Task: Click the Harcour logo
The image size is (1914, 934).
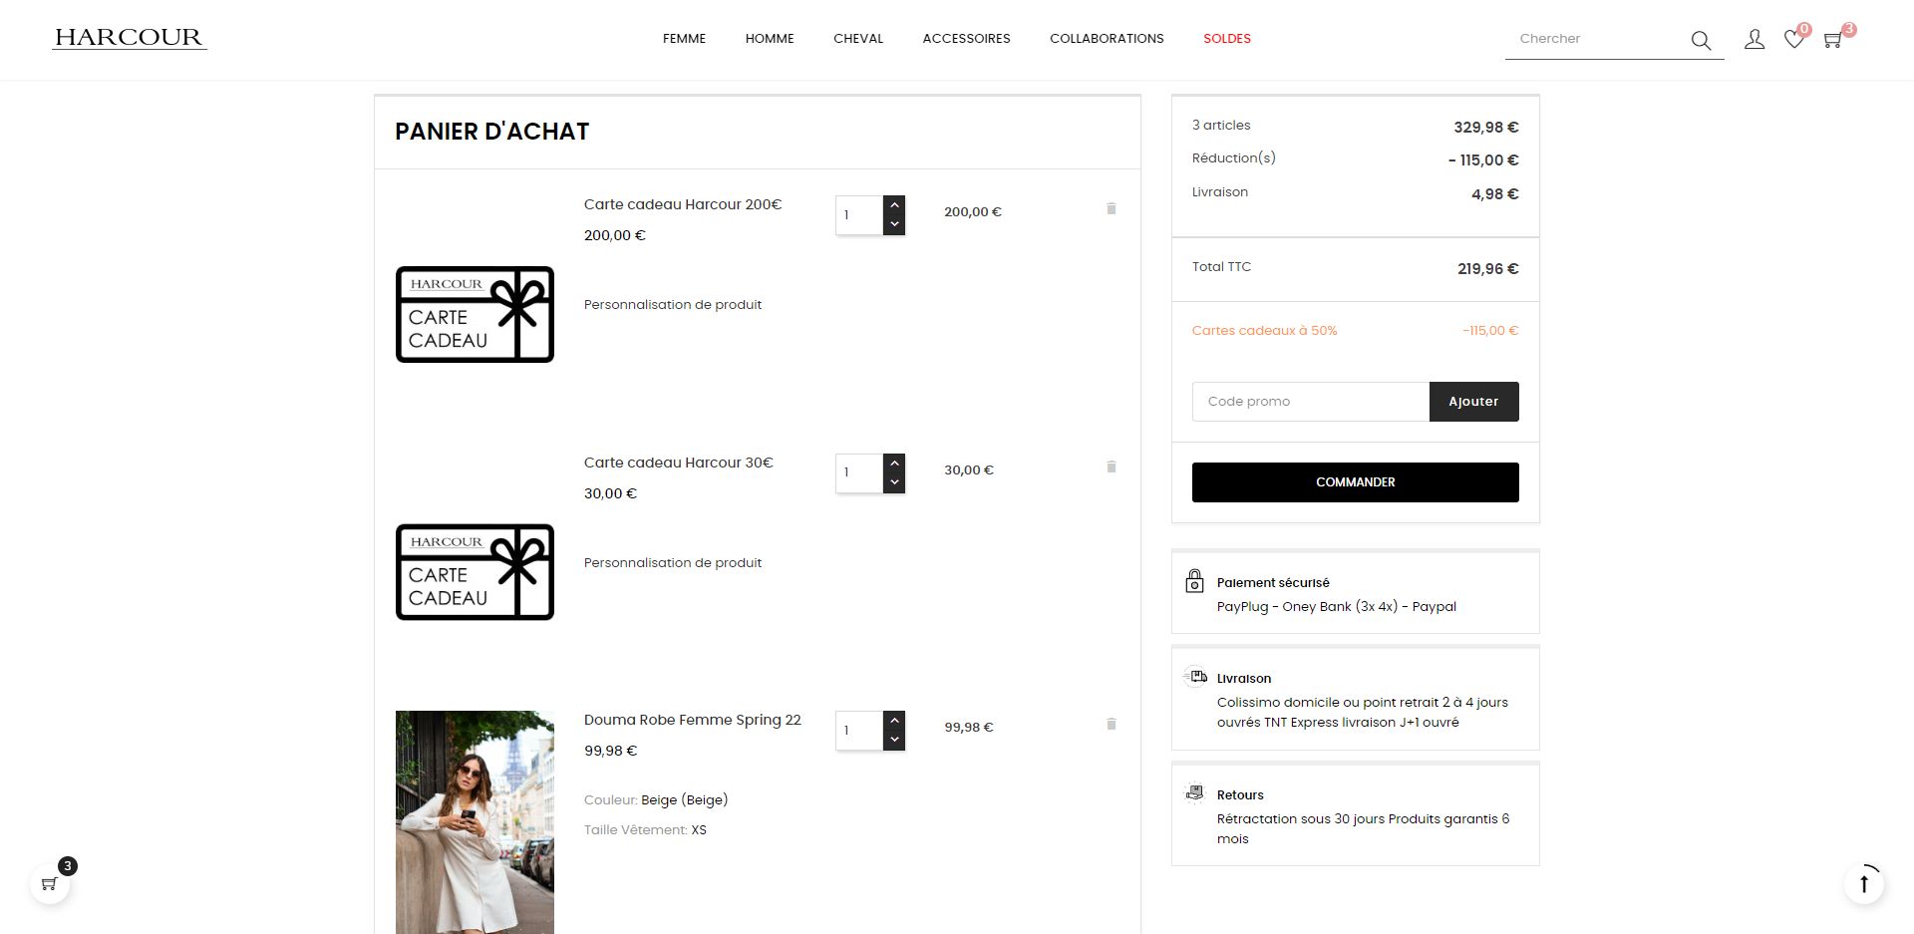Action: (130, 38)
